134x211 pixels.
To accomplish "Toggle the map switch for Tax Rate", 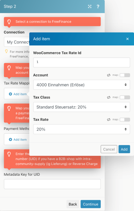I will pyautogui.click(x=125, y=119).
